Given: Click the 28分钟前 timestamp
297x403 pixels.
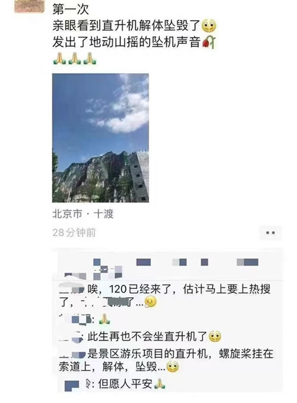Looking at the screenshot, I should click(x=74, y=233).
